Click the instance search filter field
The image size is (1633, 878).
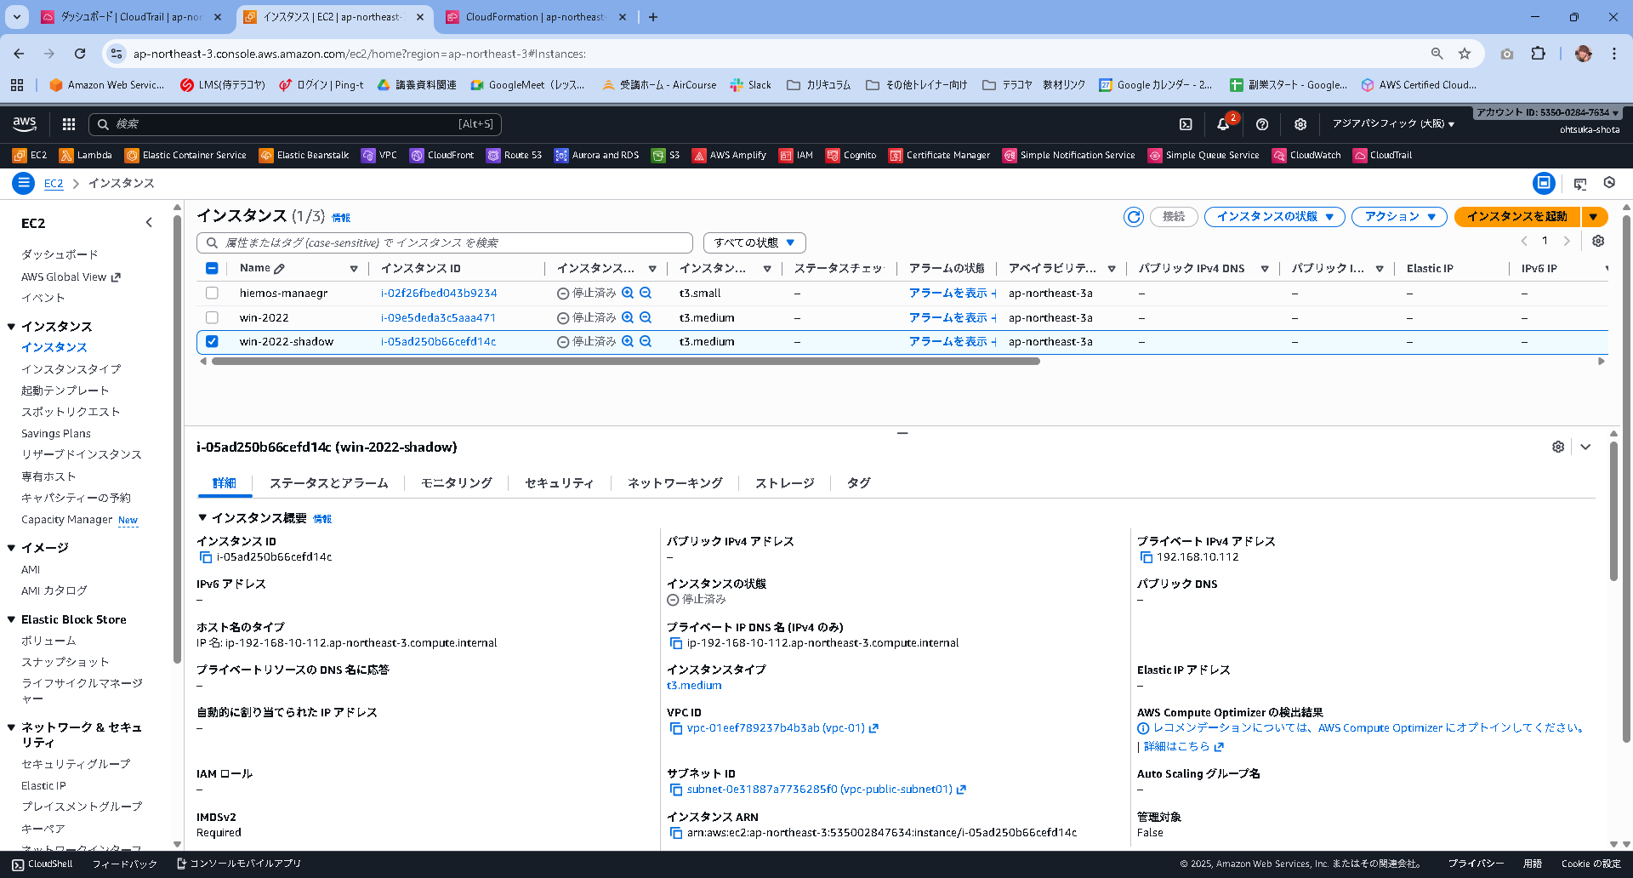pos(445,242)
